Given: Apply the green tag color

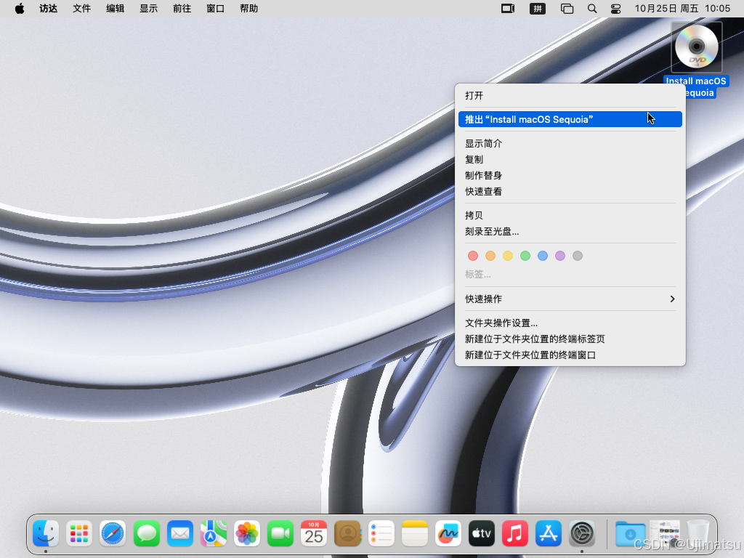Looking at the screenshot, I should tap(525, 256).
